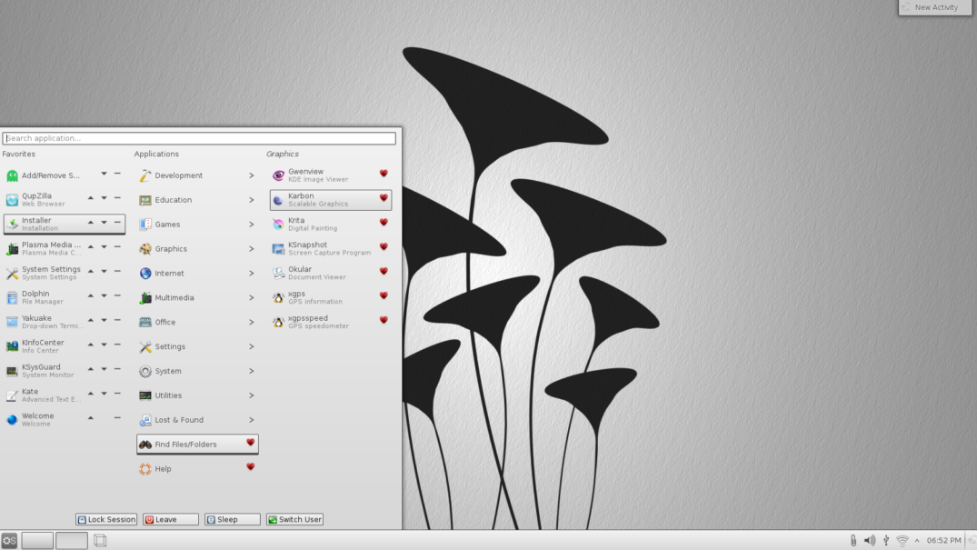Show hidden system tray icons
This screenshot has height=550, width=977.
coord(916,541)
